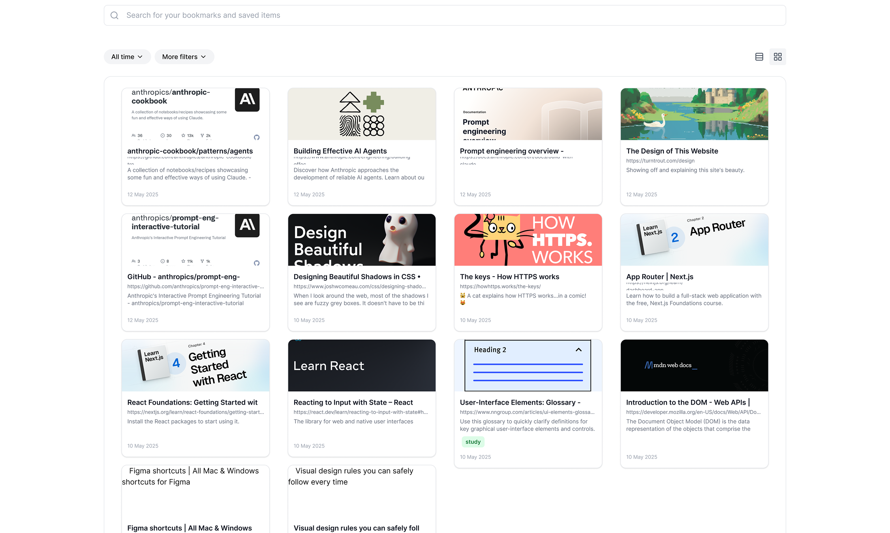Expand the More filters dropdown
This screenshot has width=890, height=533.
[x=184, y=57]
